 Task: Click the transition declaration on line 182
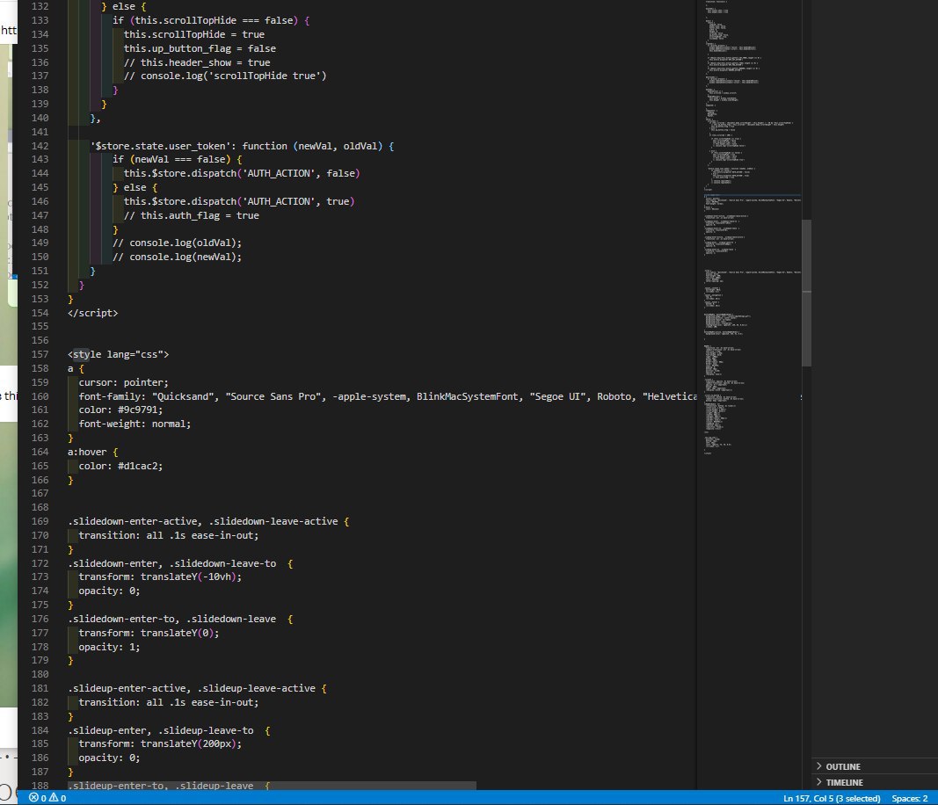[169, 703]
